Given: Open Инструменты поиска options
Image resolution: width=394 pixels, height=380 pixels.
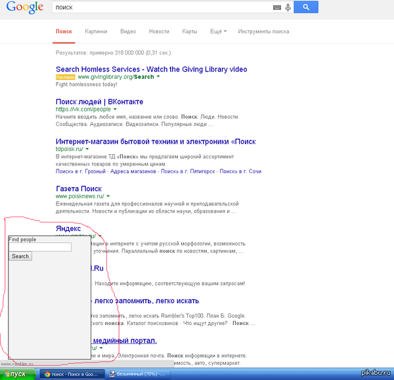Looking at the screenshot, I should click(x=263, y=32).
